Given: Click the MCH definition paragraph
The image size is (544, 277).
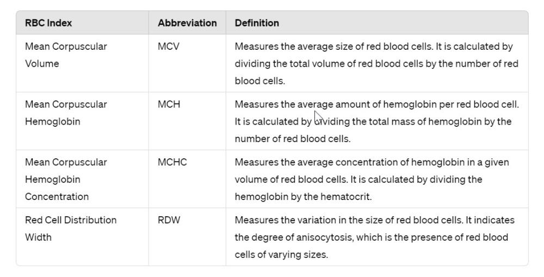Looking at the screenshot, I should [377, 121].
